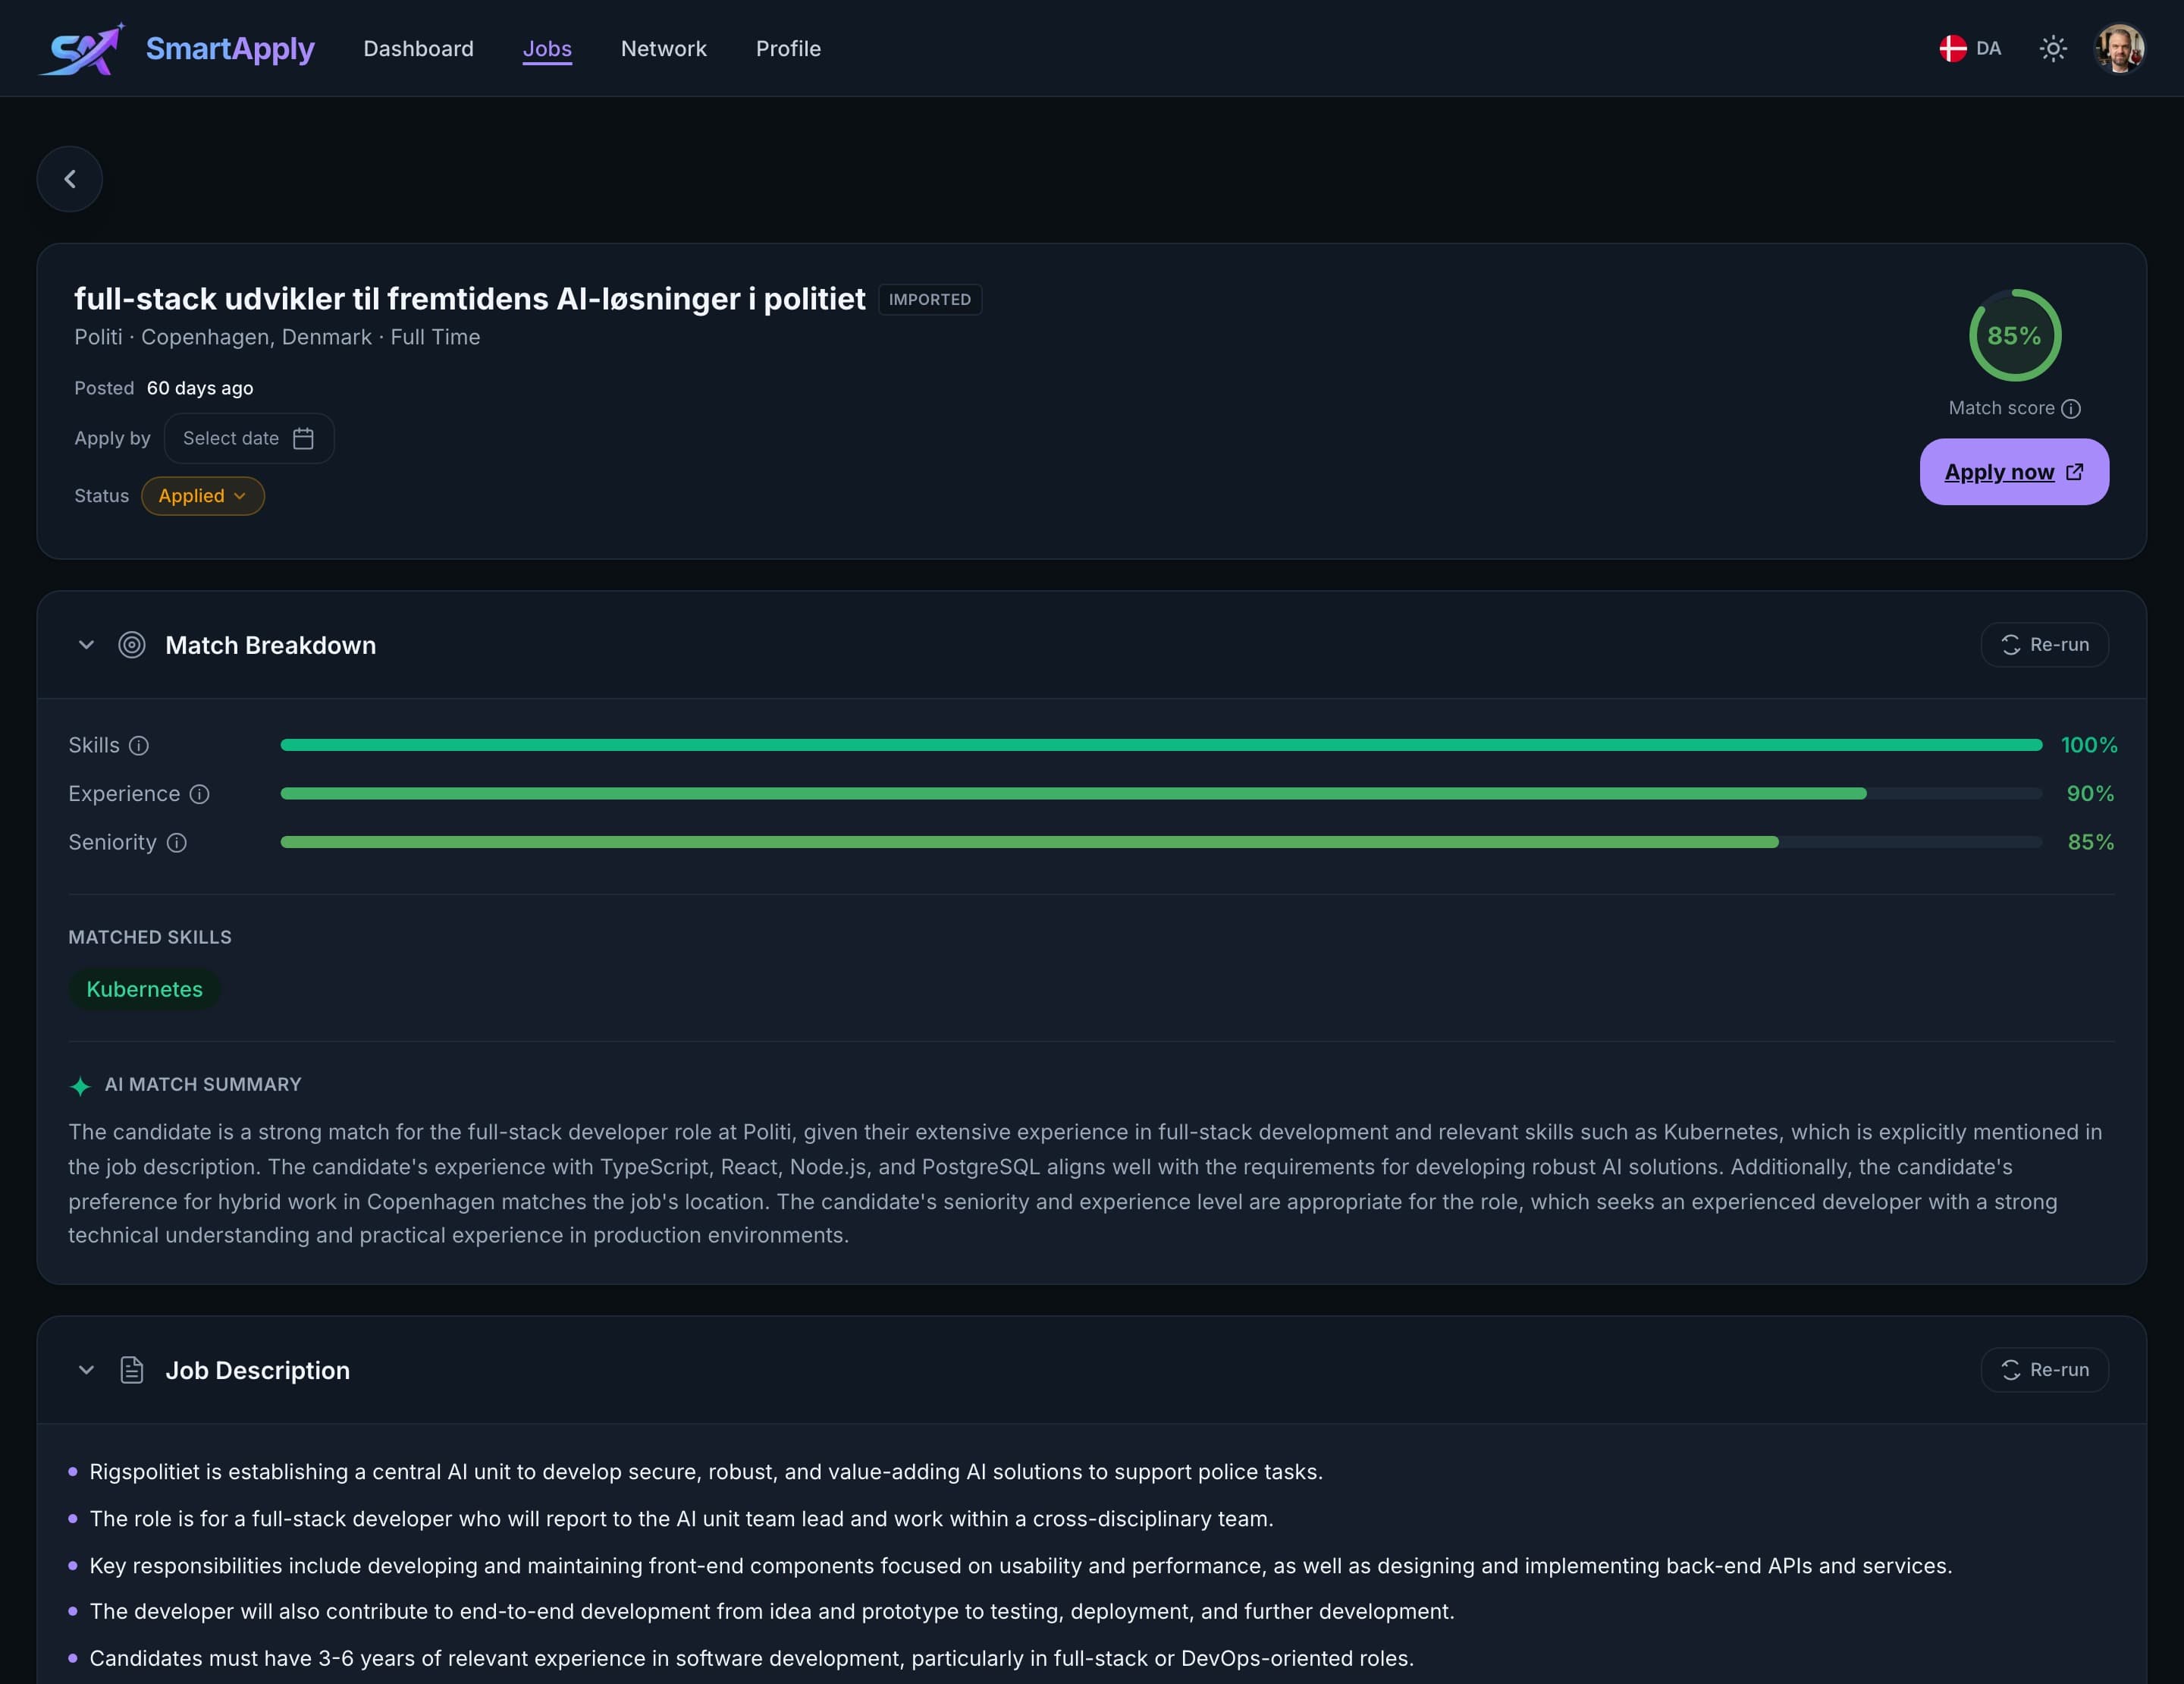Click the external link icon on Apply now

click(x=2075, y=472)
